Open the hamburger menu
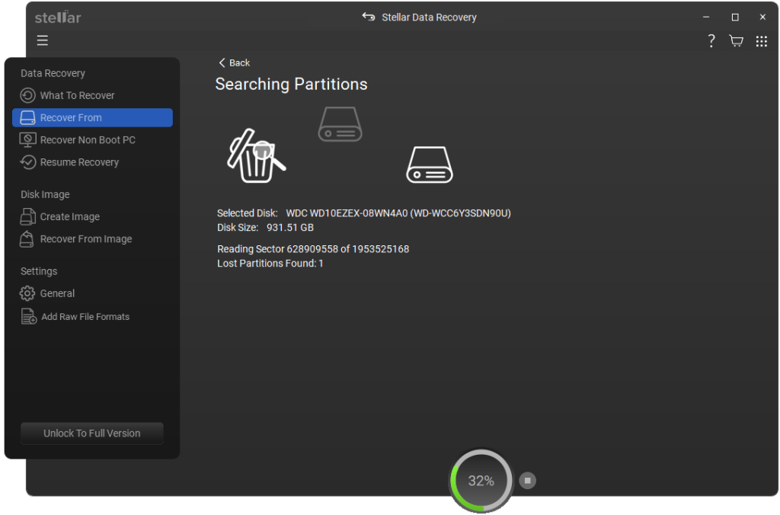Viewport: 780px width, 515px height. point(42,40)
